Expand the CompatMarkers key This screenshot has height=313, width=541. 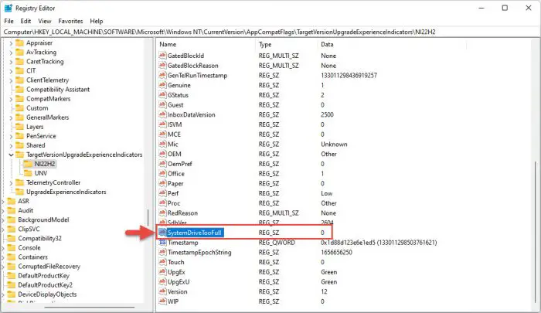pyautogui.click(x=11, y=99)
